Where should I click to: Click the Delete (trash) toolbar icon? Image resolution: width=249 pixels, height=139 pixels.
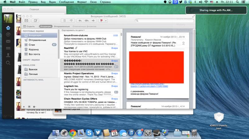64,21
